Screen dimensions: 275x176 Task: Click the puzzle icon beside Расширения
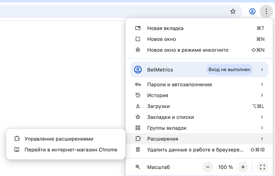point(138,139)
